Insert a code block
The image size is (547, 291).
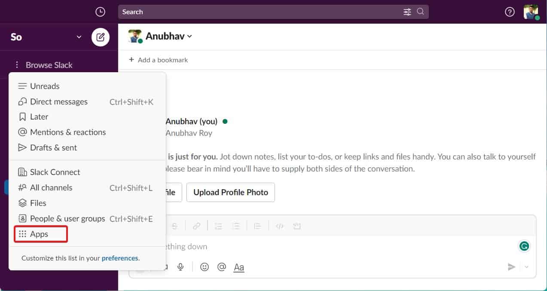tap(296, 226)
